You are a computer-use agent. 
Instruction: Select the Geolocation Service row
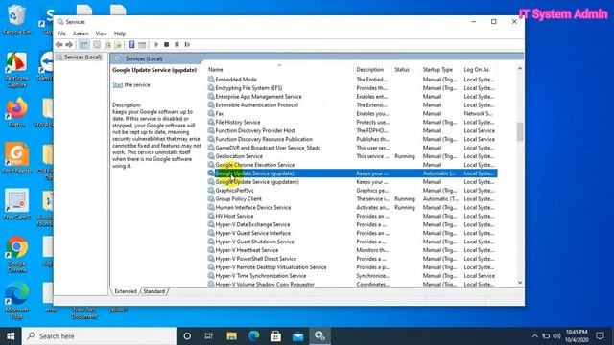coord(352,156)
